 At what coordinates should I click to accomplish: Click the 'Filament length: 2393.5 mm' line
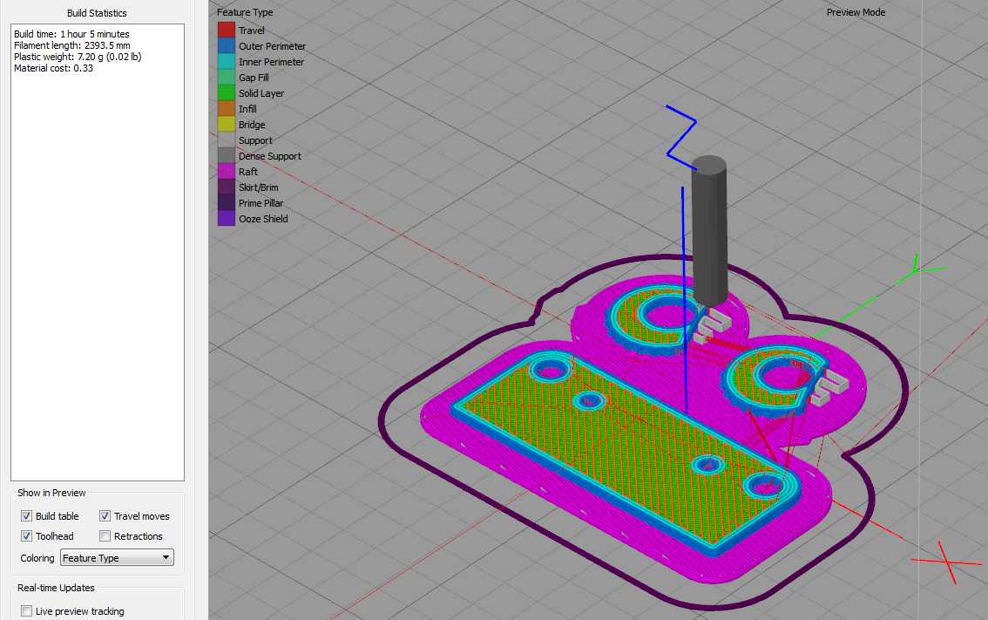[71, 45]
